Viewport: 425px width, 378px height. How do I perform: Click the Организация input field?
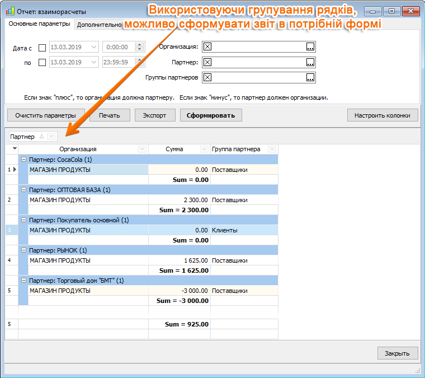point(259,46)
